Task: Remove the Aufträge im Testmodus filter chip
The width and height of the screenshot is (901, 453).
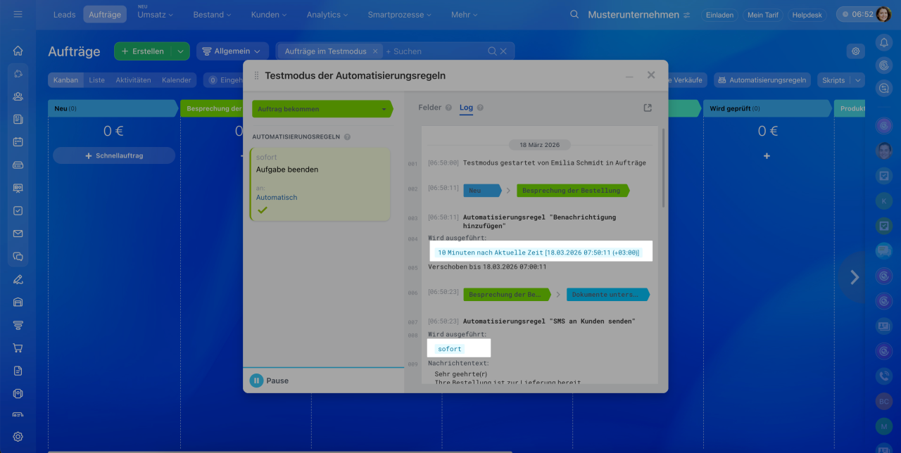Action: pyautogui.click(x=375, y=51)
